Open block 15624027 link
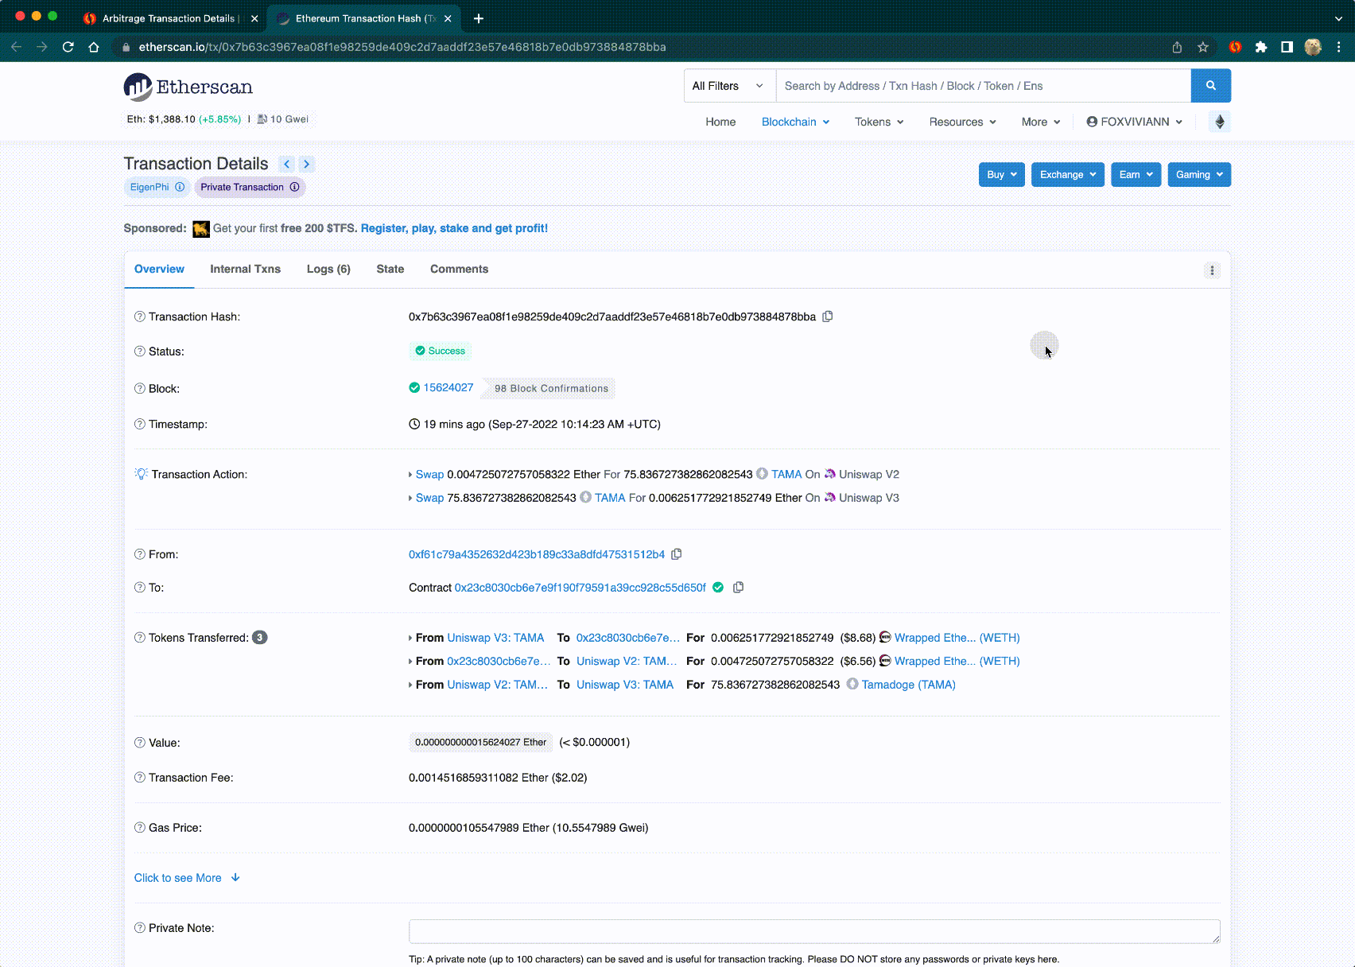The height and width of the screenshot is (967, 1355). click(x=448, y=388)
